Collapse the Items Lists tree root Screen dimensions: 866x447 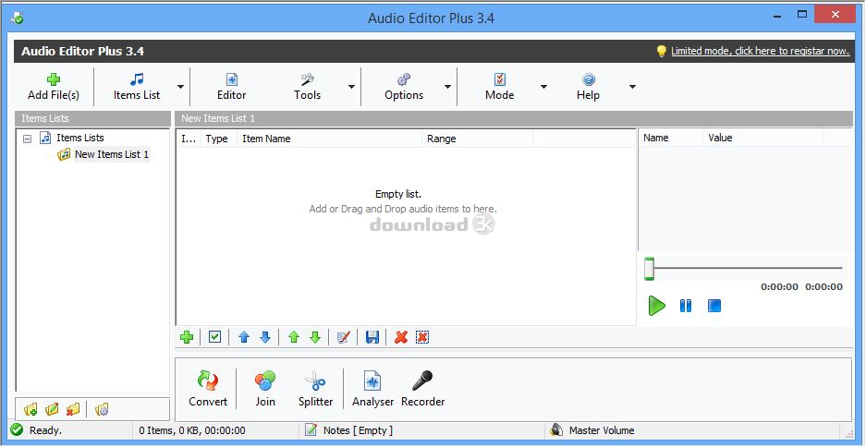tap(27, 139)
